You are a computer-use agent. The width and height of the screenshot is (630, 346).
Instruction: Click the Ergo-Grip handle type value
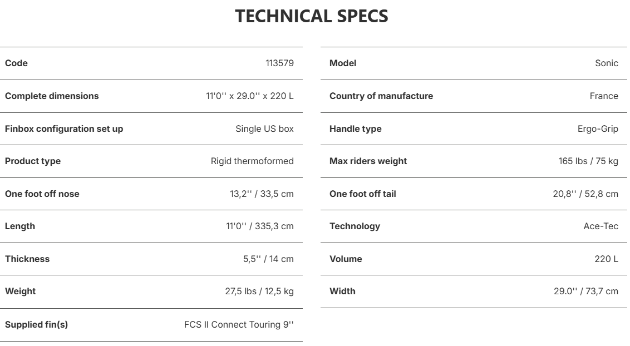pos(598,129)
